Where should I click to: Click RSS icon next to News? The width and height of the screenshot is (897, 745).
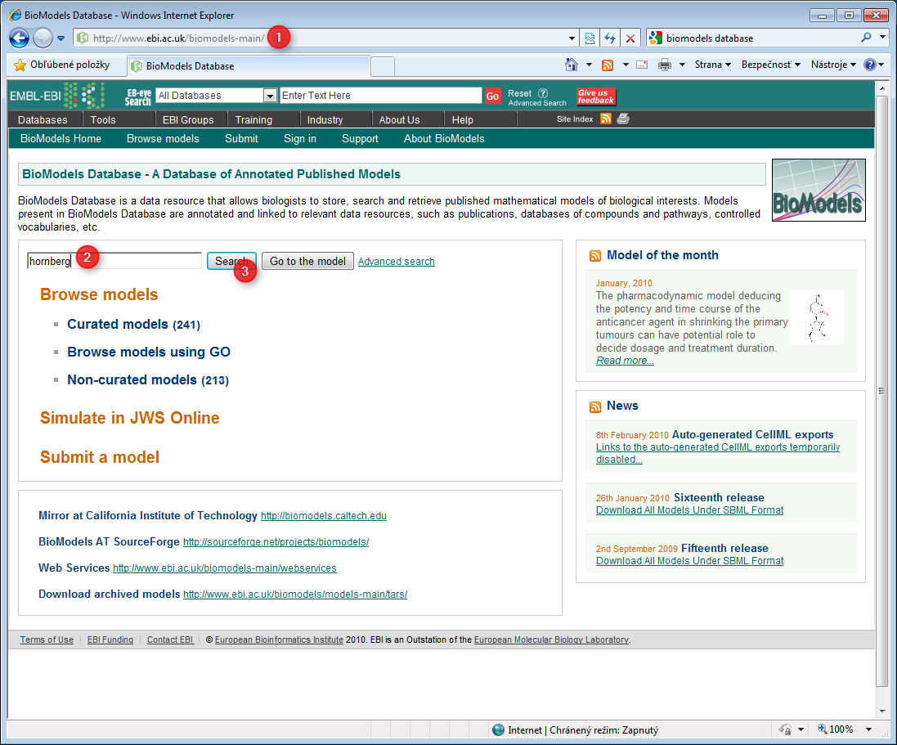[595, 406]
